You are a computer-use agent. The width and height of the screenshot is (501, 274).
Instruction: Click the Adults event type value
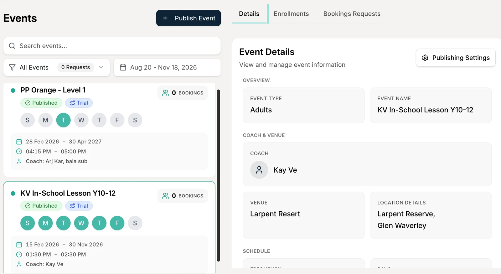[x=261, y=110]
